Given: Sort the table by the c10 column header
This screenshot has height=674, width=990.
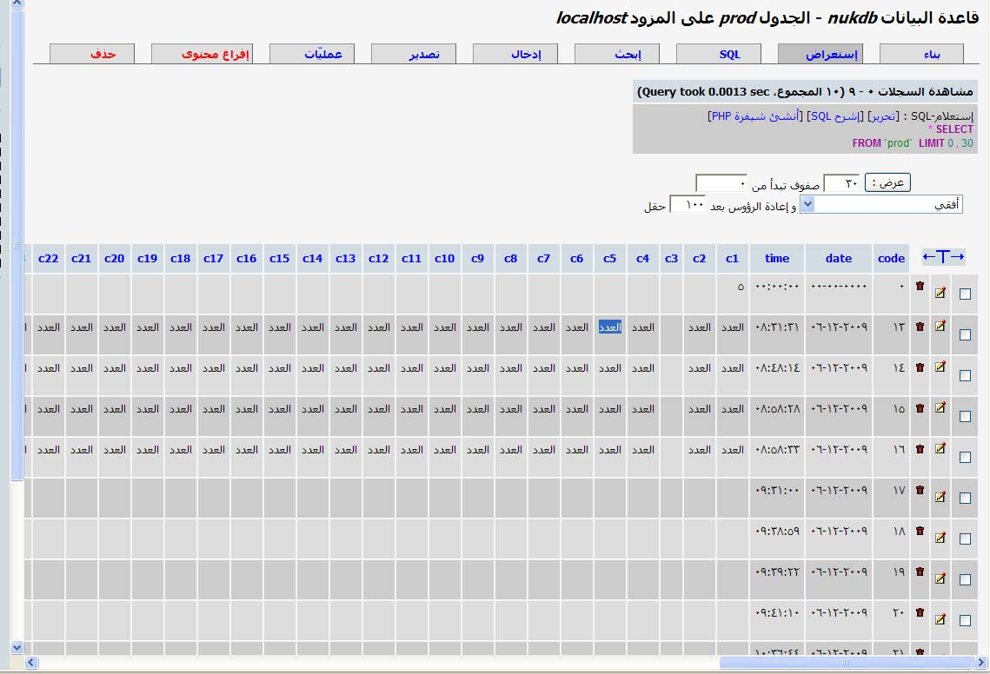Looking at the screenshot, I should click(444, 258).
